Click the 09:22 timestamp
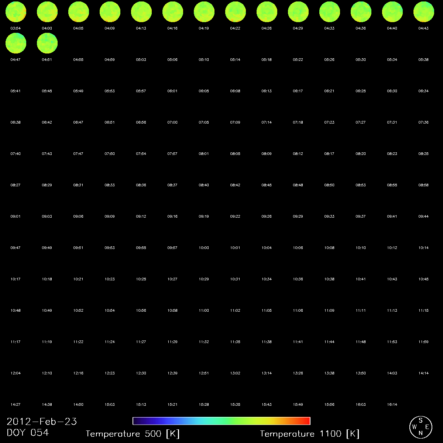This screenshot has height=443, width=443. point(235,216)
